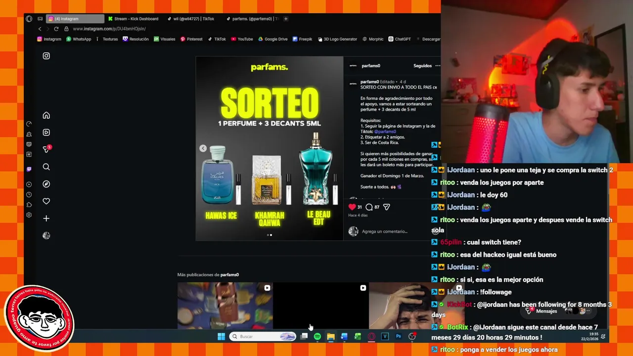Share the post with the send icon

[387, 207]
